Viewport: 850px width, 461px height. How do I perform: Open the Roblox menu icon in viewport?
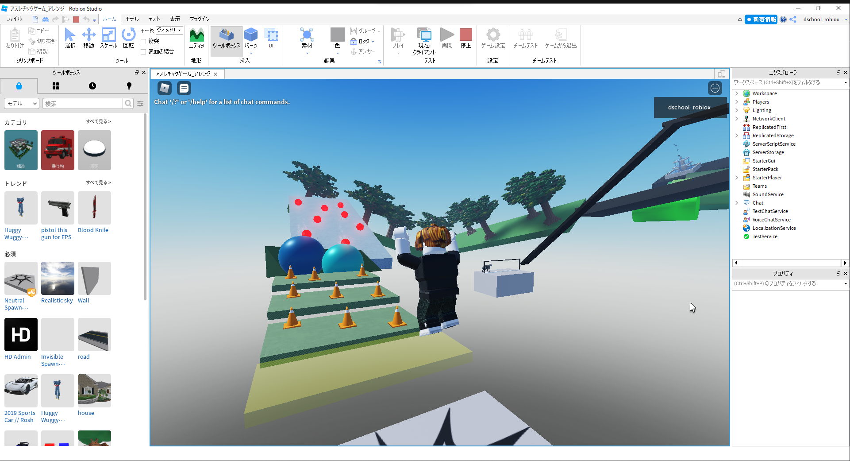[x=165, y=88]
